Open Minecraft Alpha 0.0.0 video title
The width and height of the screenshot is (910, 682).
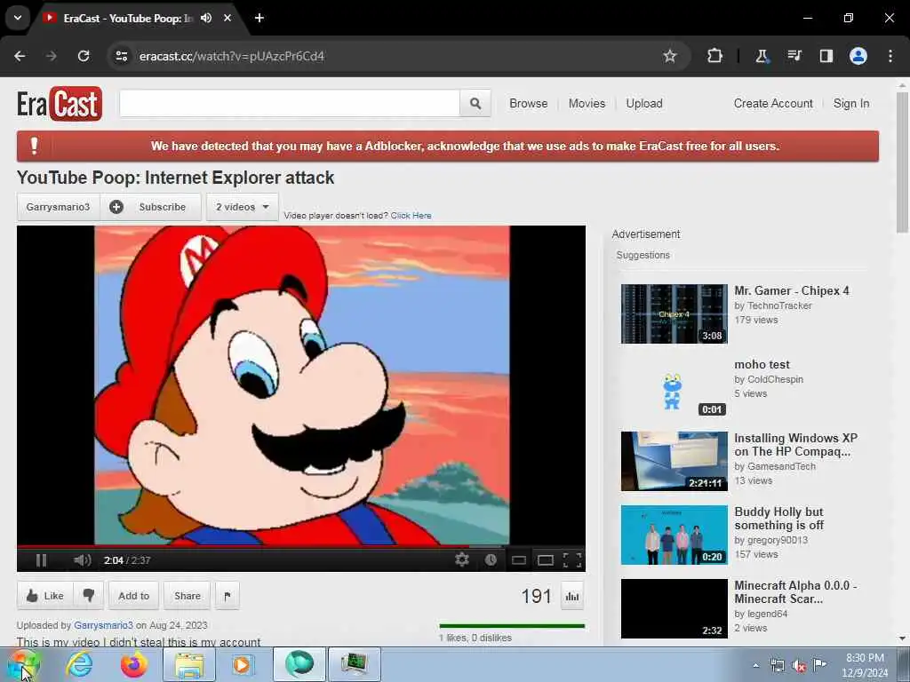[x=795, y=592]
